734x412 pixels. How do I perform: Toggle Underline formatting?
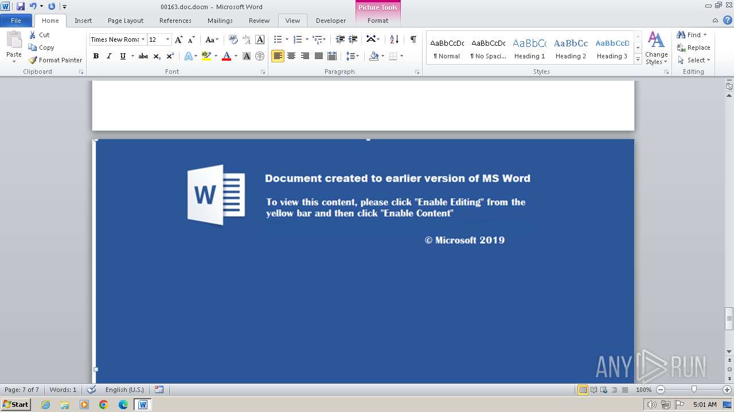[122, 56]
